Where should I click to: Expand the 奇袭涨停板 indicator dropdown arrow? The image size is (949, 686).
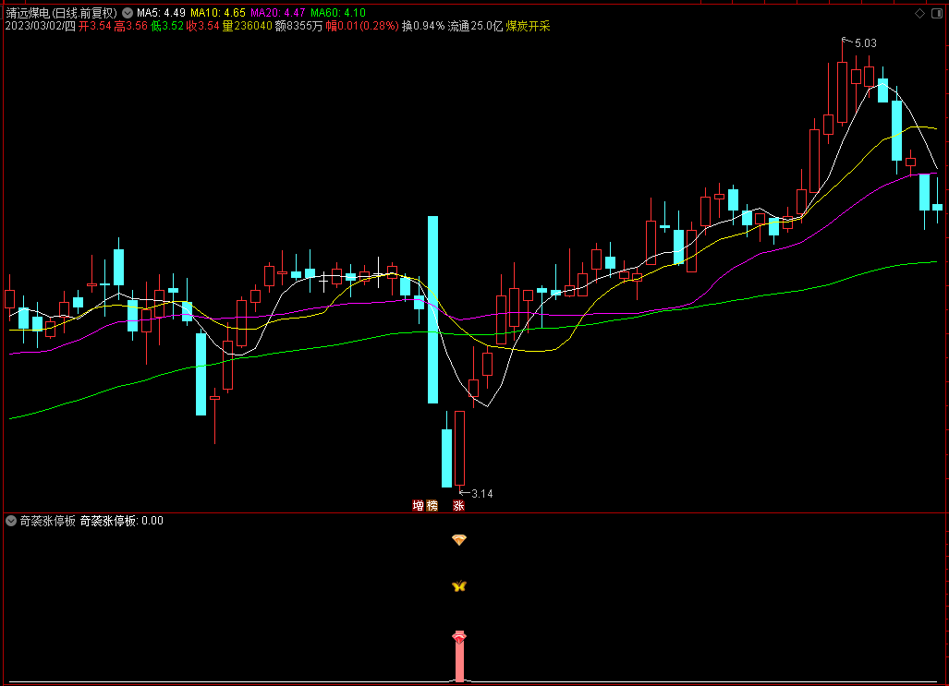11,521
